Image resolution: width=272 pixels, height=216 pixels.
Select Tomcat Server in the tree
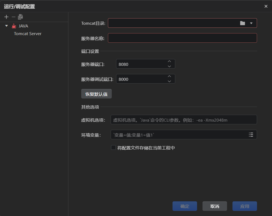click(x=28, y=34)
